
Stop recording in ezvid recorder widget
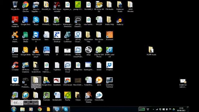(31, 103)
